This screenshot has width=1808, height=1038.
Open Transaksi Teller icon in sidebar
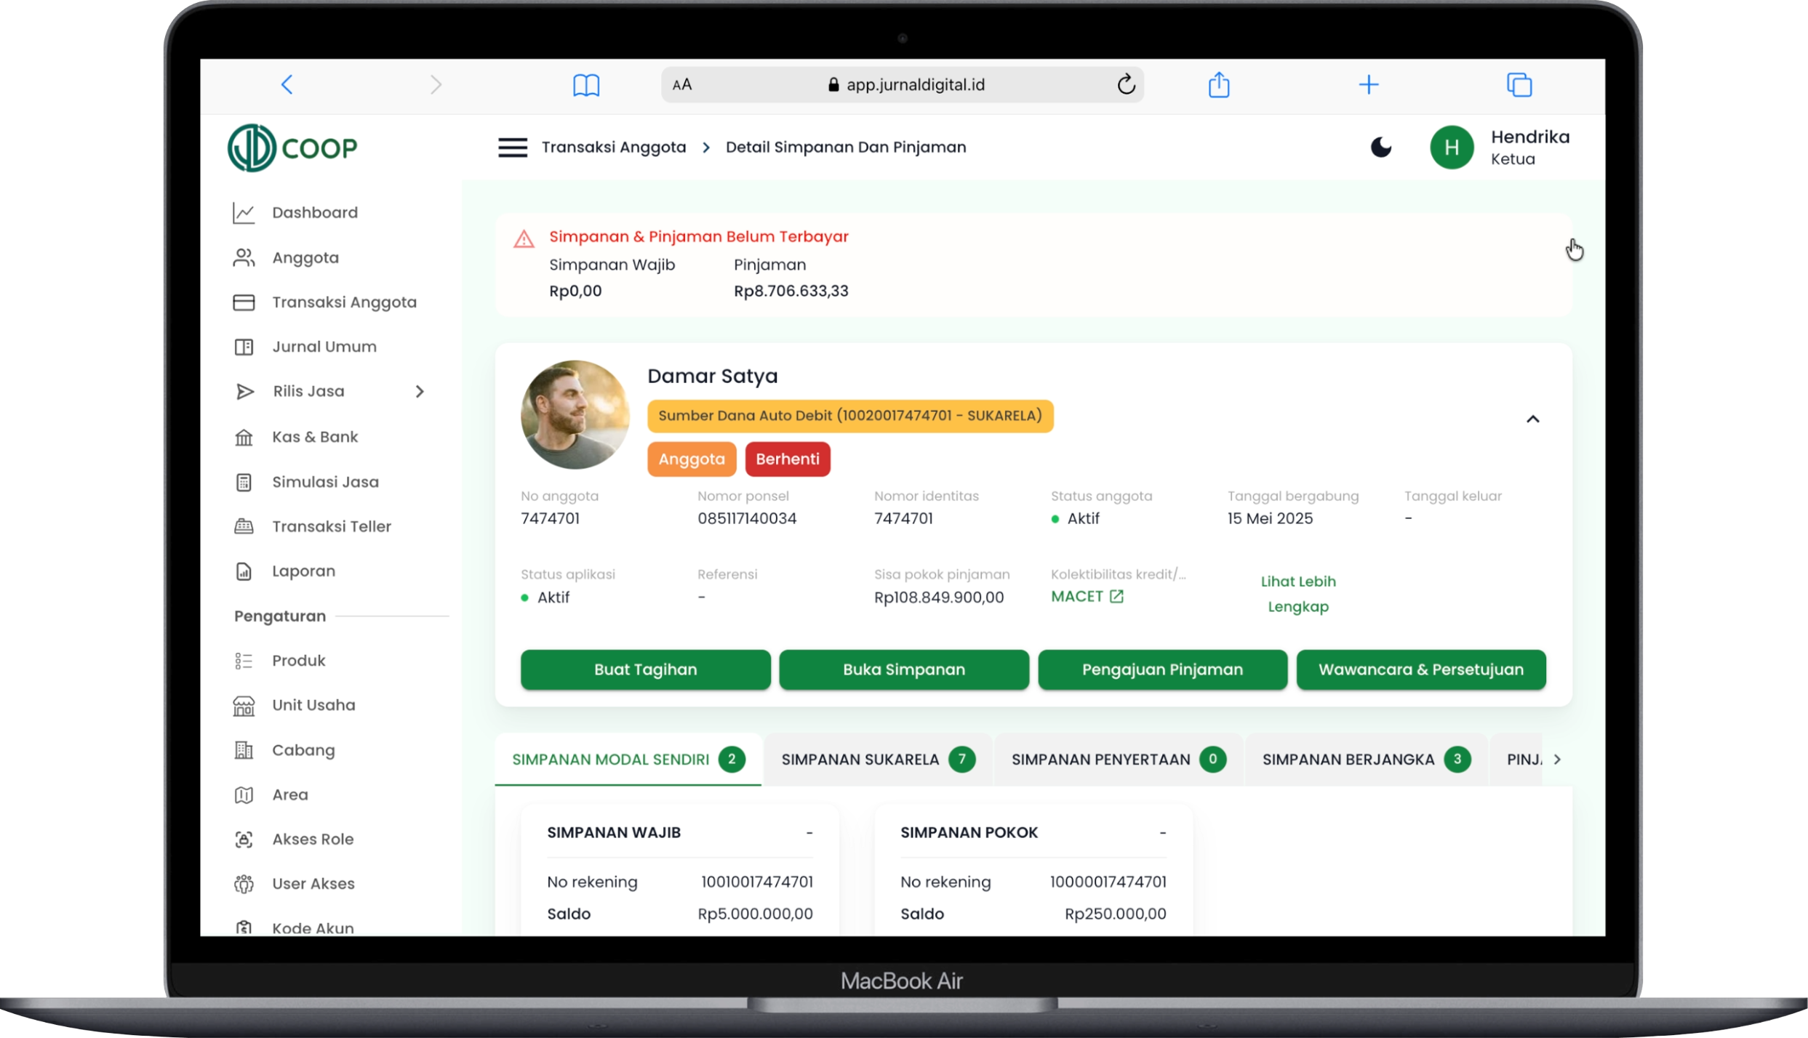pyautogui.click(x=244, y=527)
